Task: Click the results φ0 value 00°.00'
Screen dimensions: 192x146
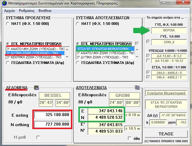Action: coord(133,103)
